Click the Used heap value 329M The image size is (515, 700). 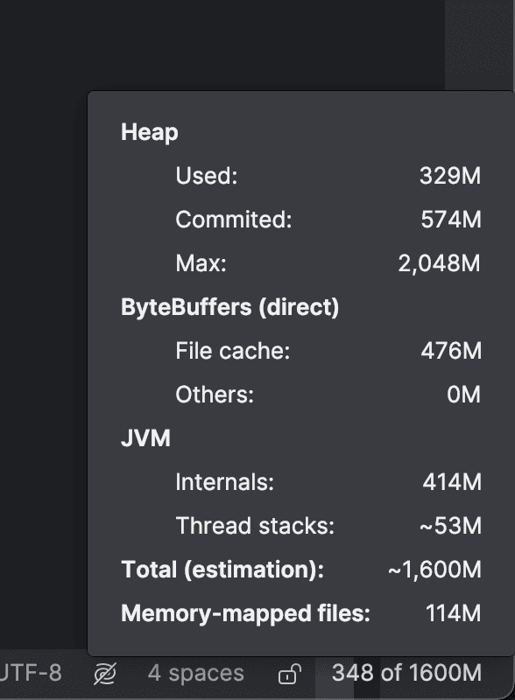click(450, 176)
